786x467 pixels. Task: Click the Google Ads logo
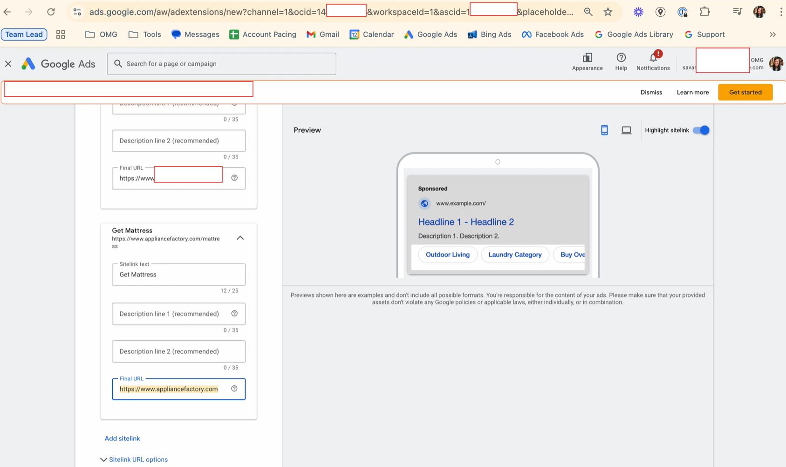pyautogui.click(x=57, y=63)
